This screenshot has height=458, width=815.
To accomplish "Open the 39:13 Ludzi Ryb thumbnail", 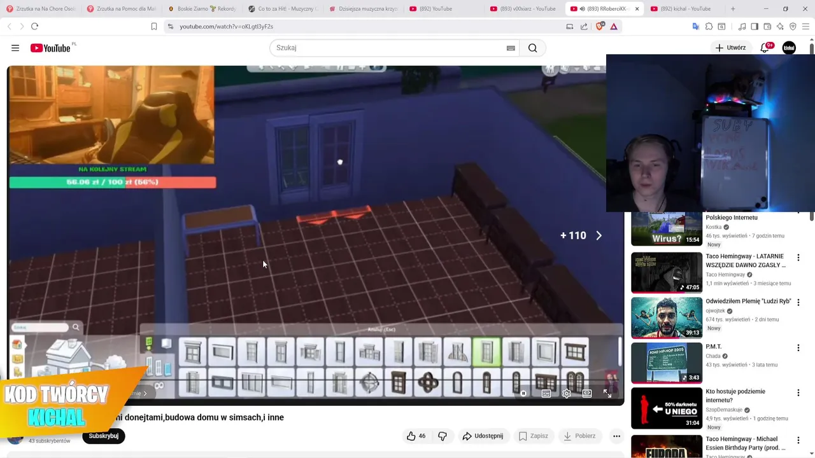I will point(667,318).
